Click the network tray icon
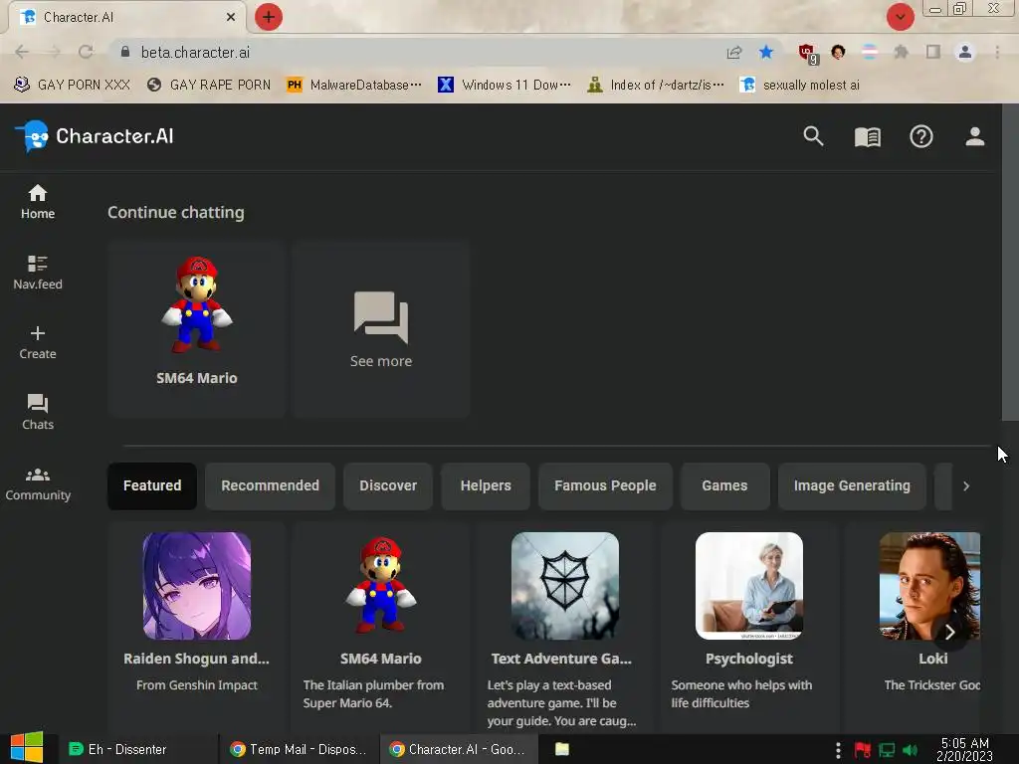 (887, 750)
